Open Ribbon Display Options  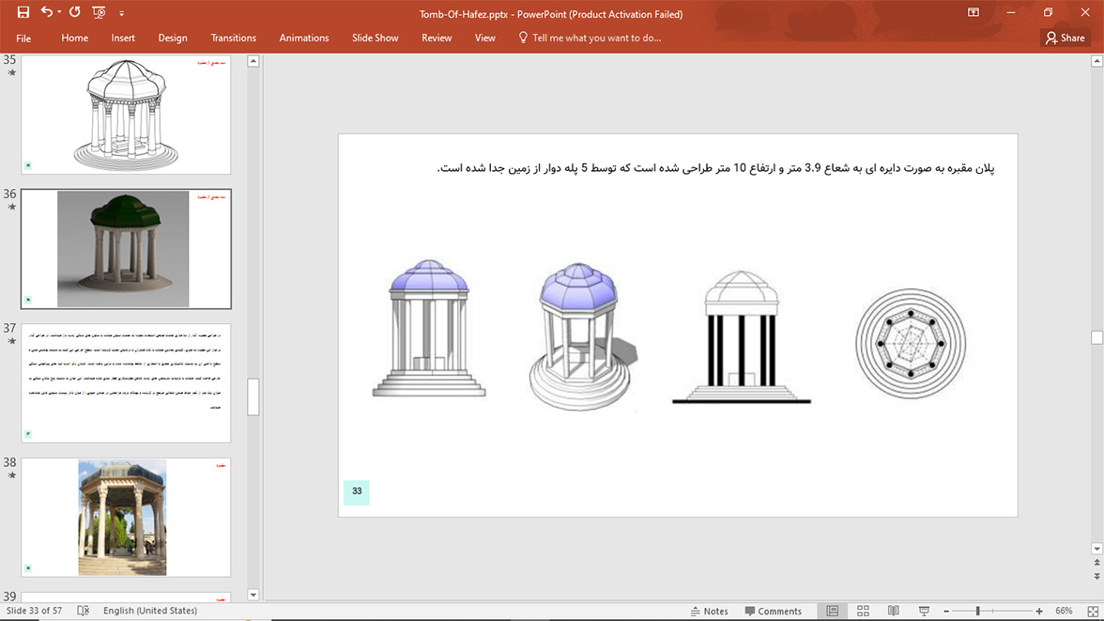pos(974,13)
